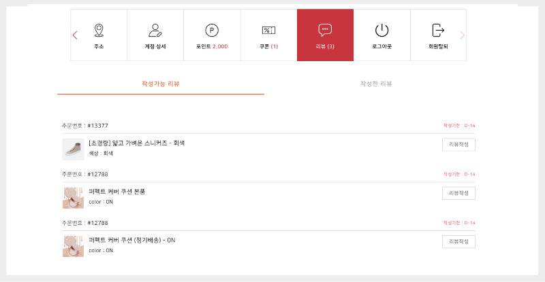Click 리뷰작성 for the 정기배송 cushion
Screen dimensions: 545x282
pyautogui.click(x=458, y=242)
